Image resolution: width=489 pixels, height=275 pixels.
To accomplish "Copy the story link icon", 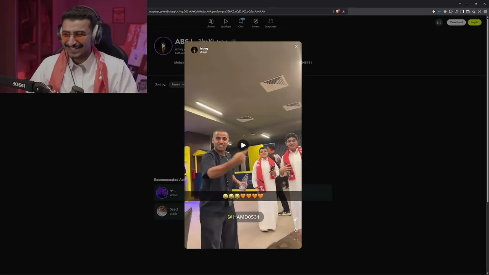I will click(296, 220).
